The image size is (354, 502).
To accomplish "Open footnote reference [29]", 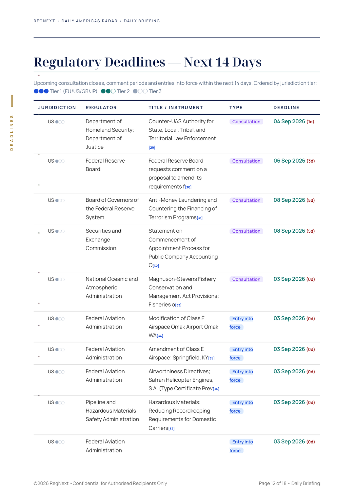I will pyautogui.click(x=152, y=148).
